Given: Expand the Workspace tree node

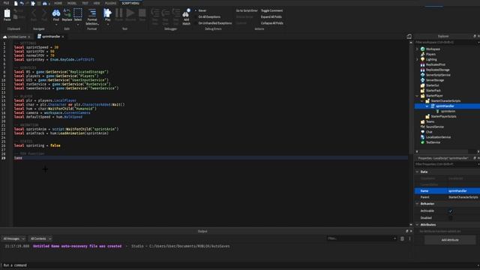Looking at the screenshot, I should tap(417, 49).
